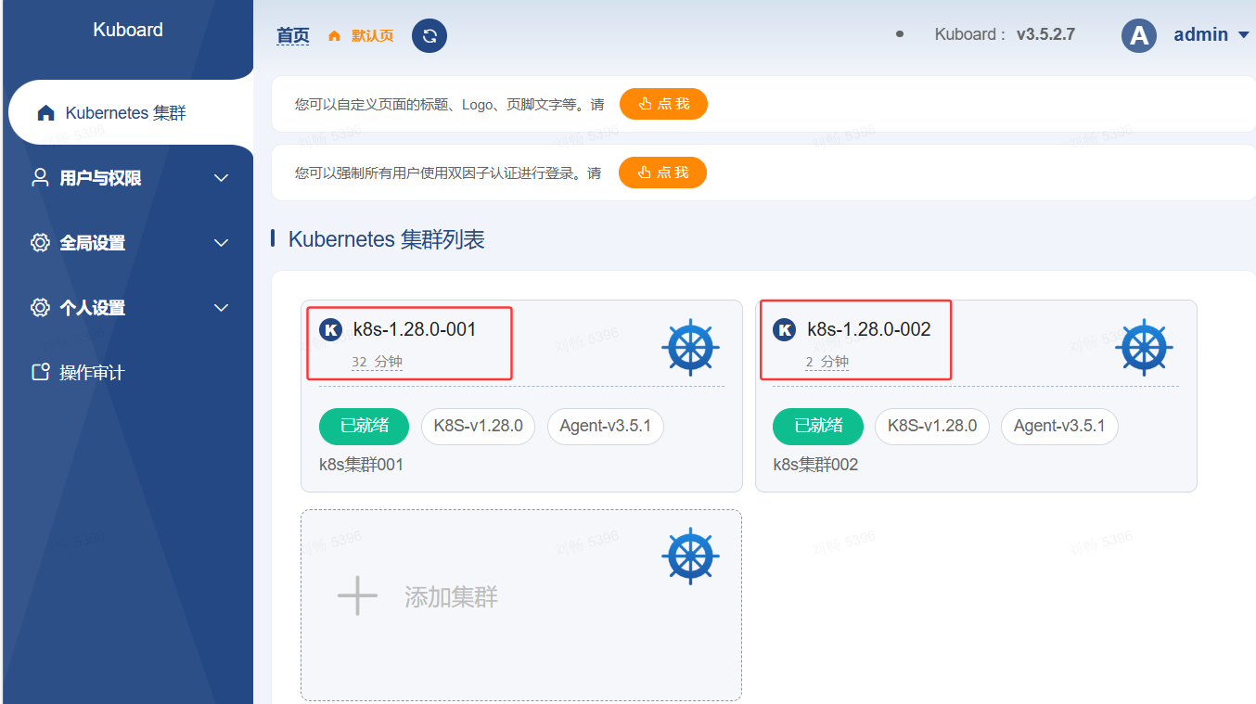Click Agent-v3.5.1 tag on k8s集群001 card
The width and height of the screenshot is (1256, 704).
pos(606,427)
